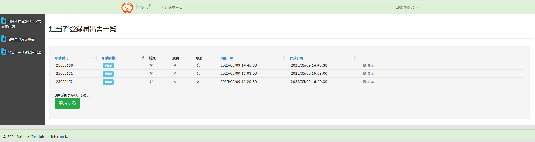Click the 取消 column header
This screenshot has height=142, width=535.
point(199,58)
